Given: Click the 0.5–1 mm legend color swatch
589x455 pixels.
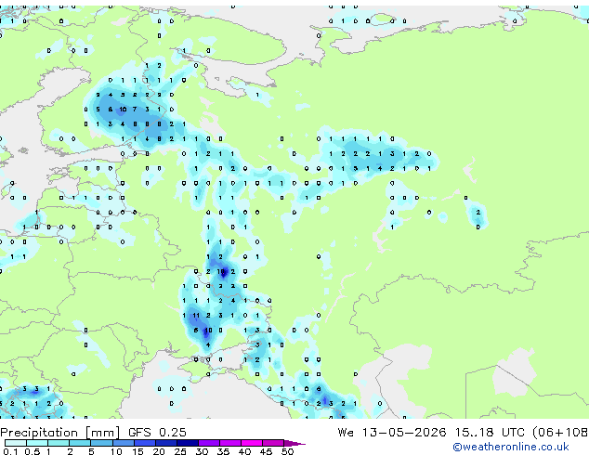Looking at the screenshot, I should coord(37,443).
